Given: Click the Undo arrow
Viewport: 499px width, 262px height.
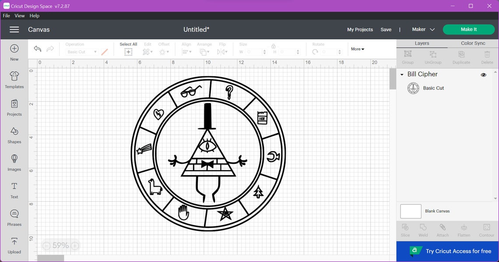Looking at the screenshot, I should tap(37, 49).
